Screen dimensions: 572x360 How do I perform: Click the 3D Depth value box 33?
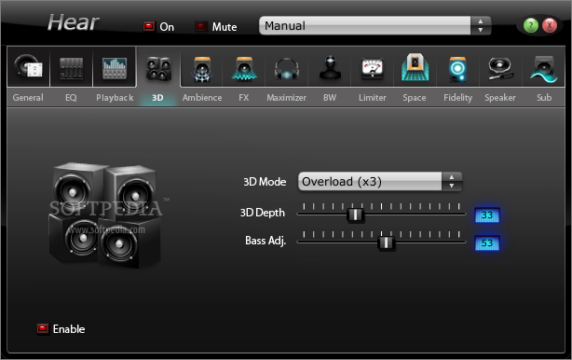click(x=487, y=215)
